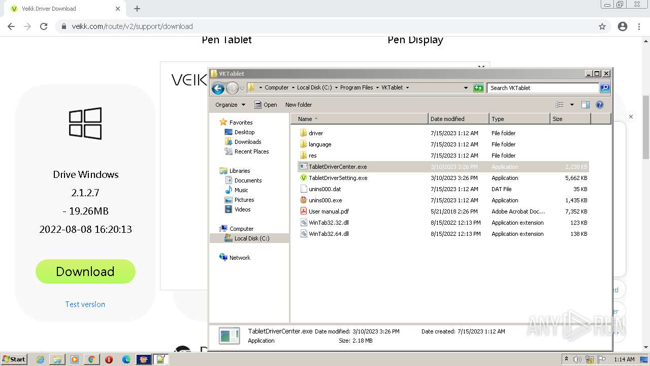
Task: Toggle the preview pane icon
Action: (x=586, y=105)
